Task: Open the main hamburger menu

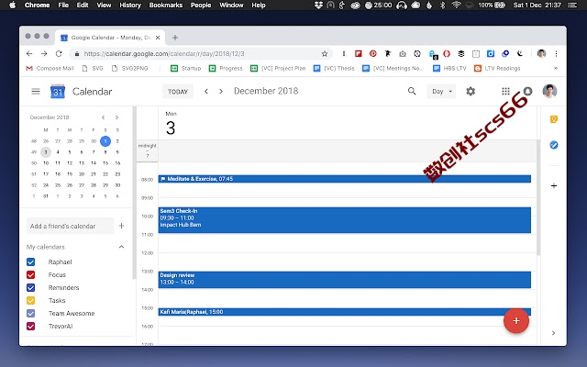Action: point(36,92)
